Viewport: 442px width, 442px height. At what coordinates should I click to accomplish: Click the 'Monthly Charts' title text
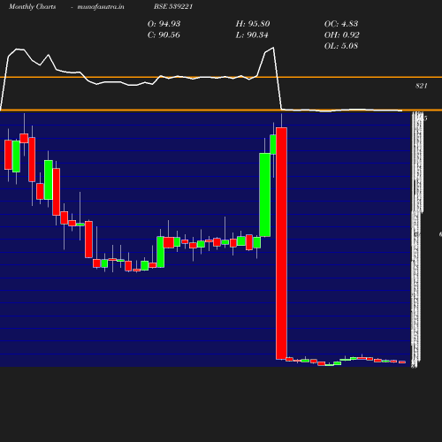coord(33,6)
